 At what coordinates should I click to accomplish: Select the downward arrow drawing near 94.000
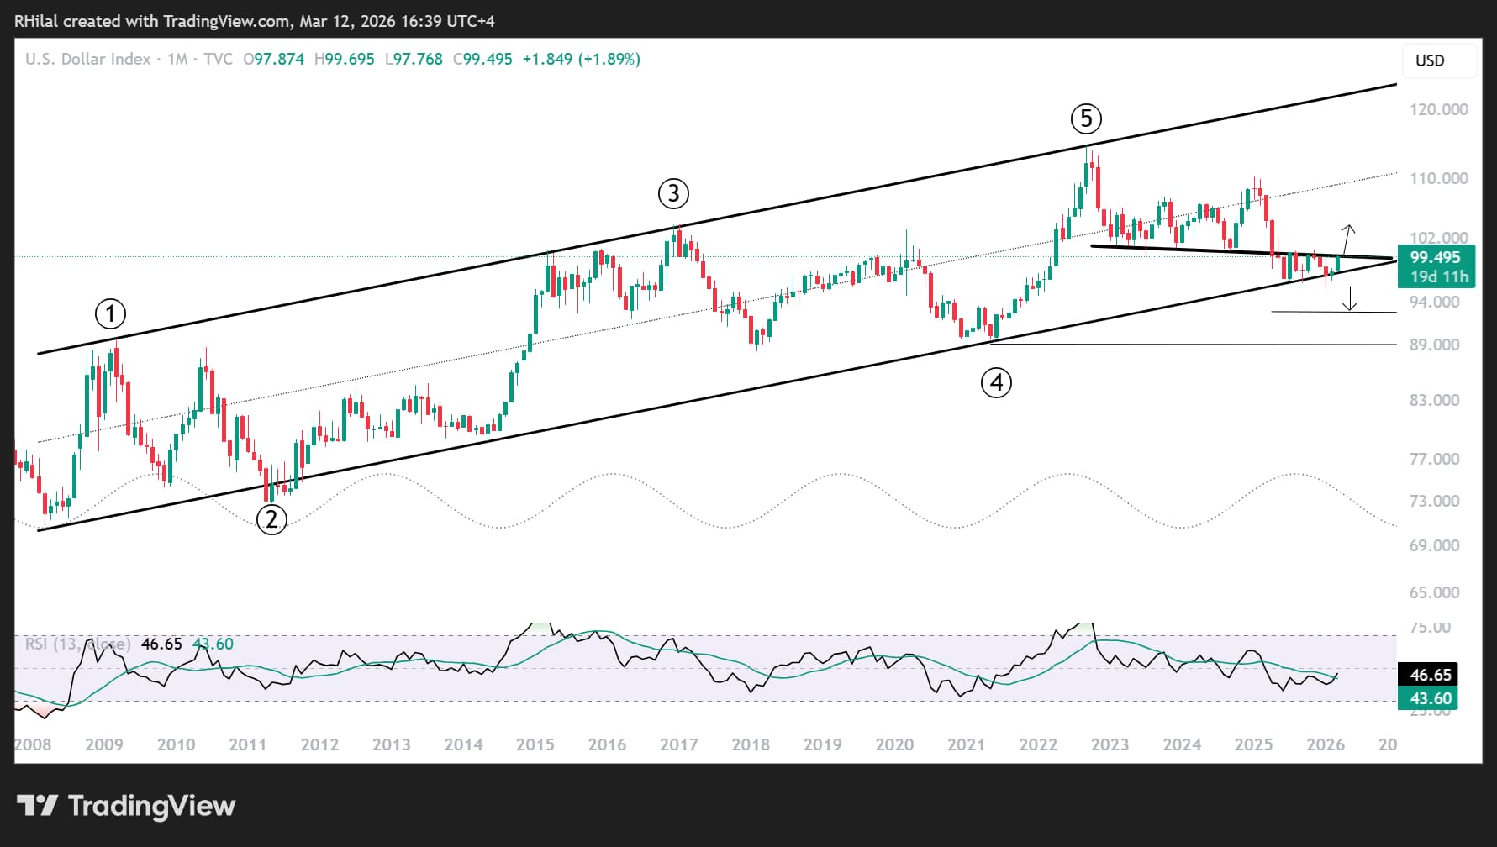pyautogui.click(x=1349, y=297)
